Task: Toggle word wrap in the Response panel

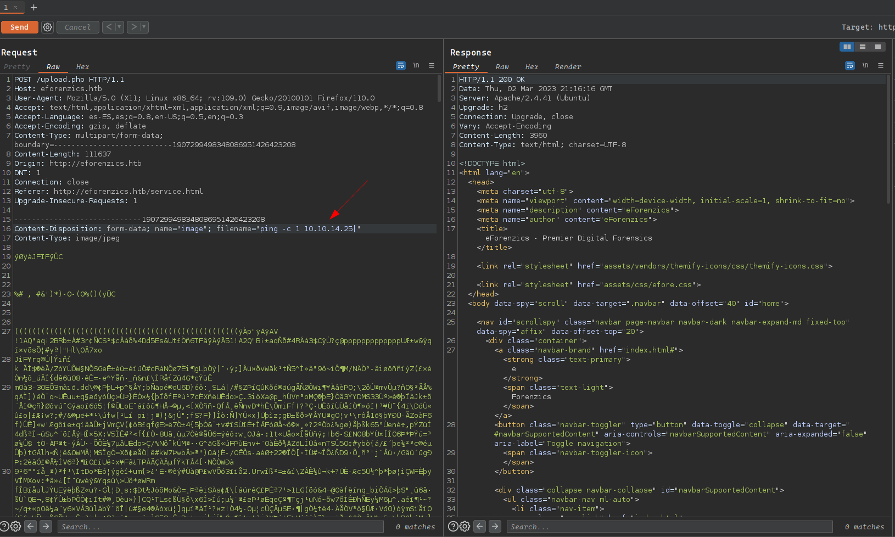Action: click(x=850, y=65)
